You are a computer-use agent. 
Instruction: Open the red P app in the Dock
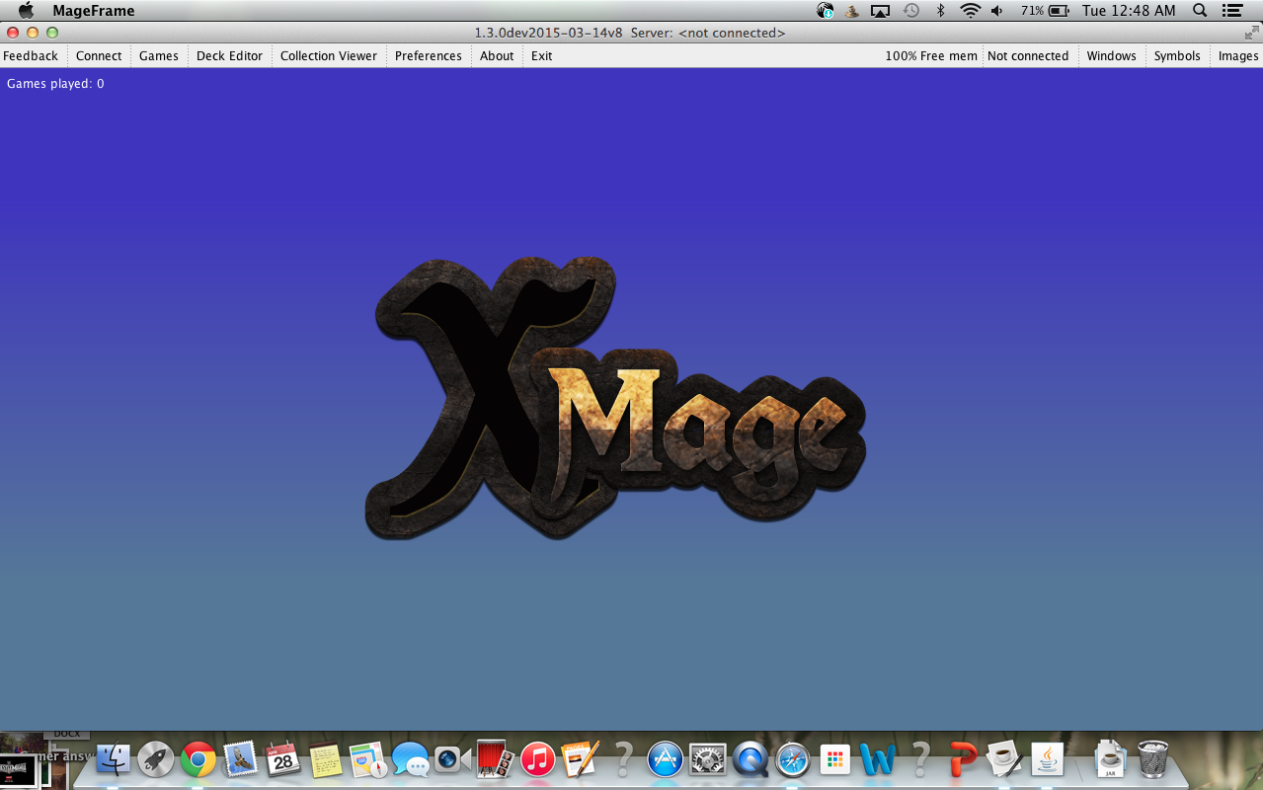(x=963, y=759)
